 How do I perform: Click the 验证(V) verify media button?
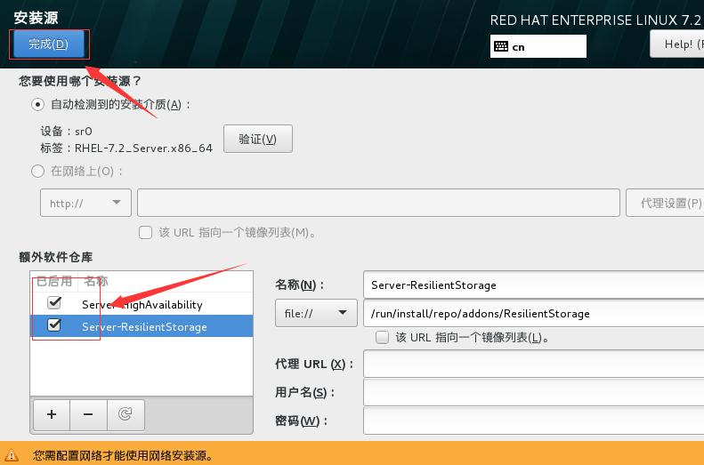(258, 139)
